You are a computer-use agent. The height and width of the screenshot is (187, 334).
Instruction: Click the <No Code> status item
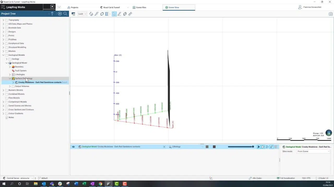pos(255,178)
